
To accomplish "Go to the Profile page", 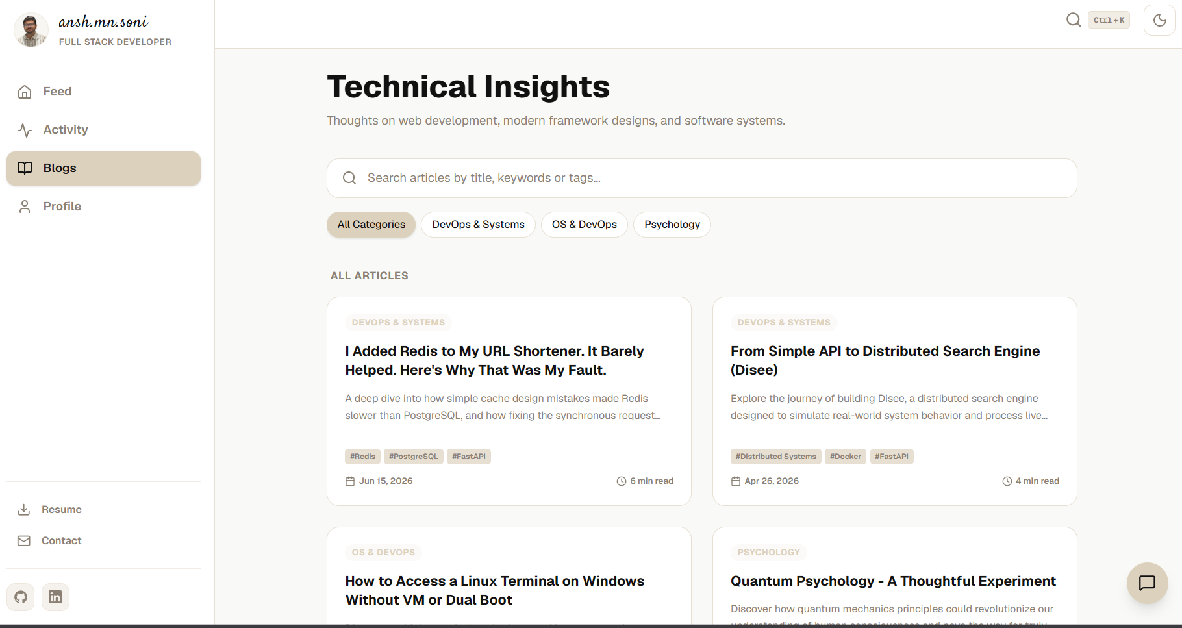I will 103,207.
